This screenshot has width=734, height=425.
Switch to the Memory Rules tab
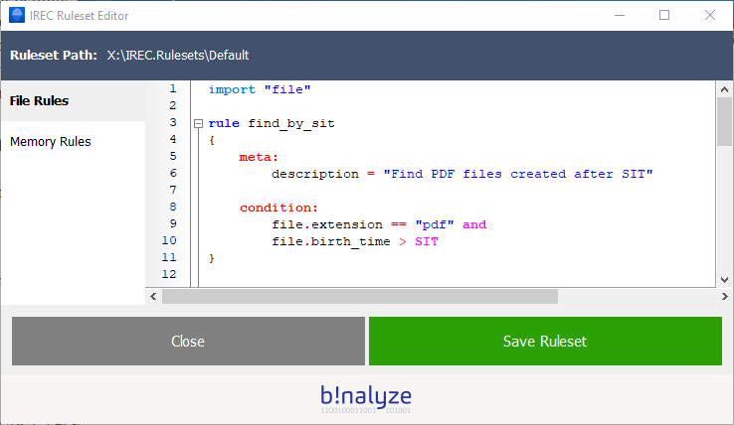pyautogui.click(x=51, y=142)
